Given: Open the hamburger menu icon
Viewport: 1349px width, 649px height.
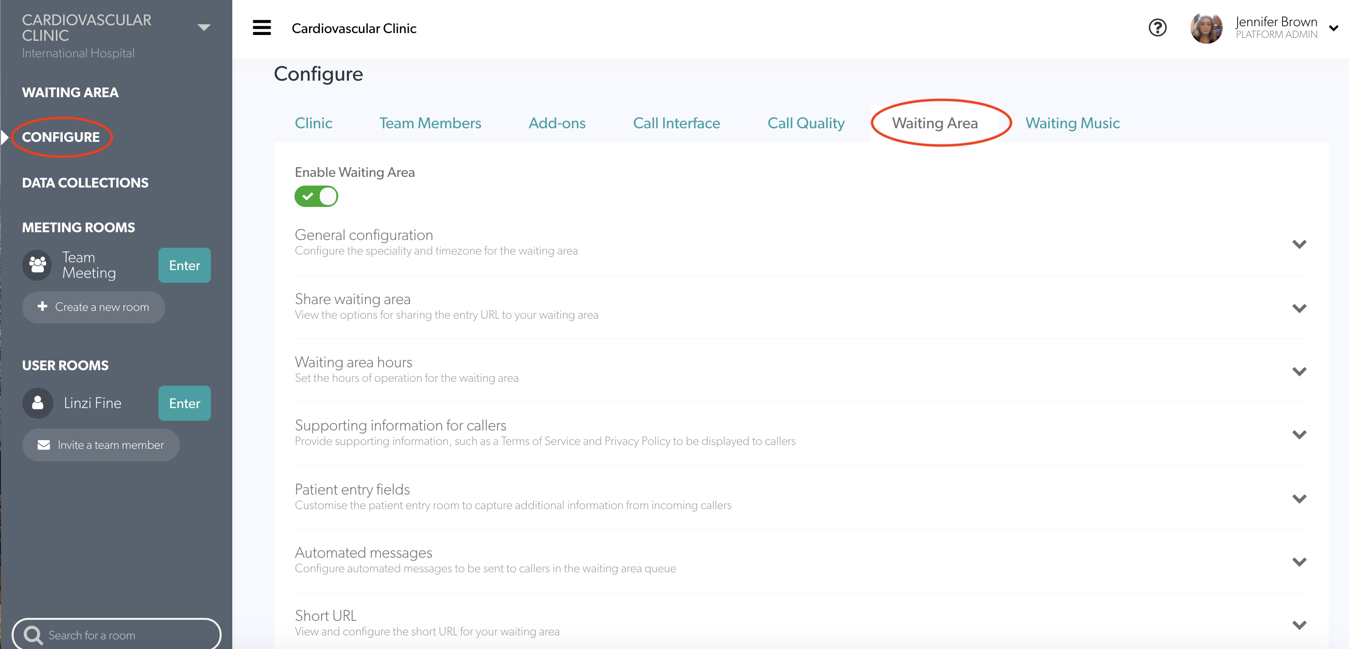Looking at the screenshot, I should pyautogui.click(x=262, y=28).
